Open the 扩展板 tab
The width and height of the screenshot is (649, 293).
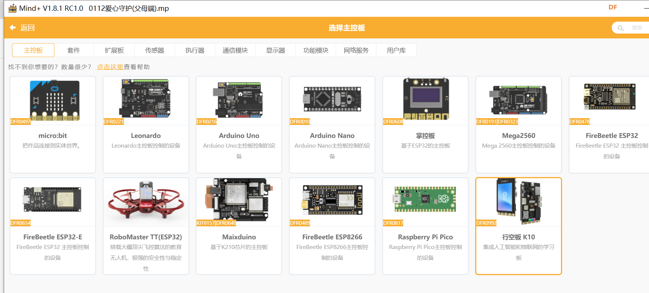(114, 50)
